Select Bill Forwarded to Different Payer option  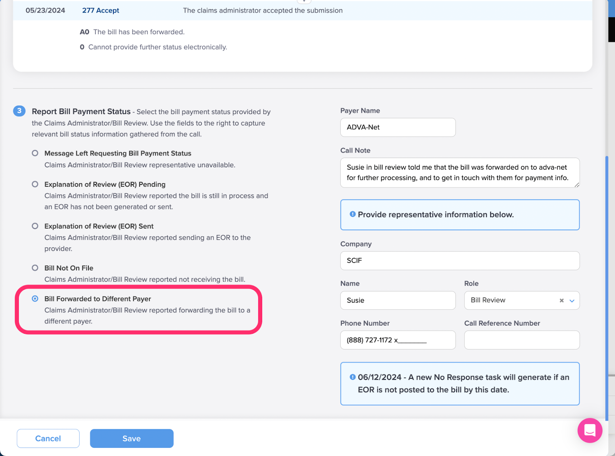[35, 299]
